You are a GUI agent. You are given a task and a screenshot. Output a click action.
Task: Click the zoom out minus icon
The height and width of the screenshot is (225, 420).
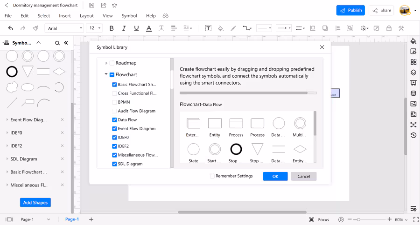click(350, 219)
